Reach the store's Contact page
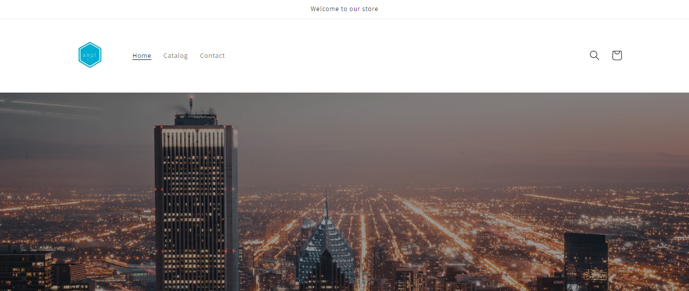Viewport: 689px width, 291px height. [x=212, y=55]
